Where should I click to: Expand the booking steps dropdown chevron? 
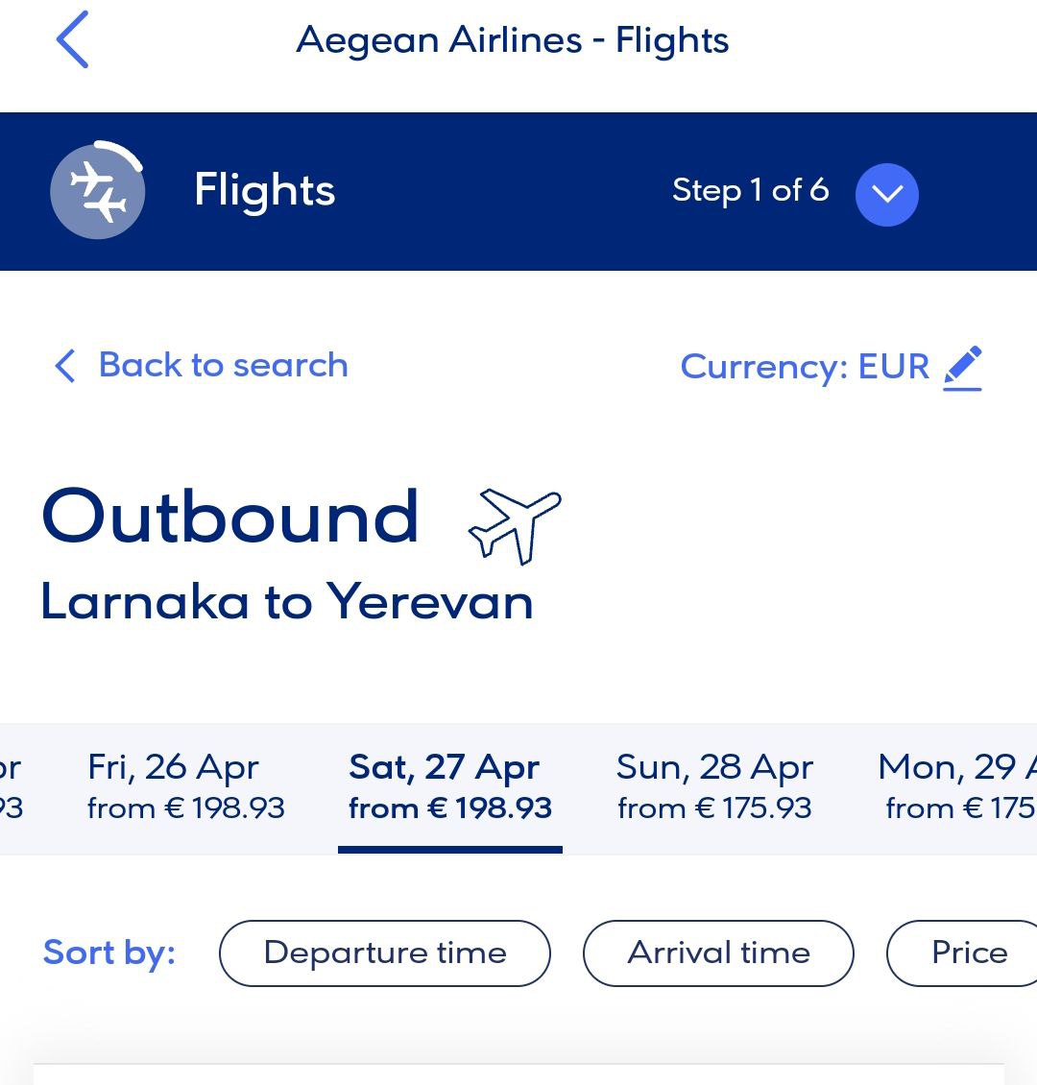pos(886,194)
